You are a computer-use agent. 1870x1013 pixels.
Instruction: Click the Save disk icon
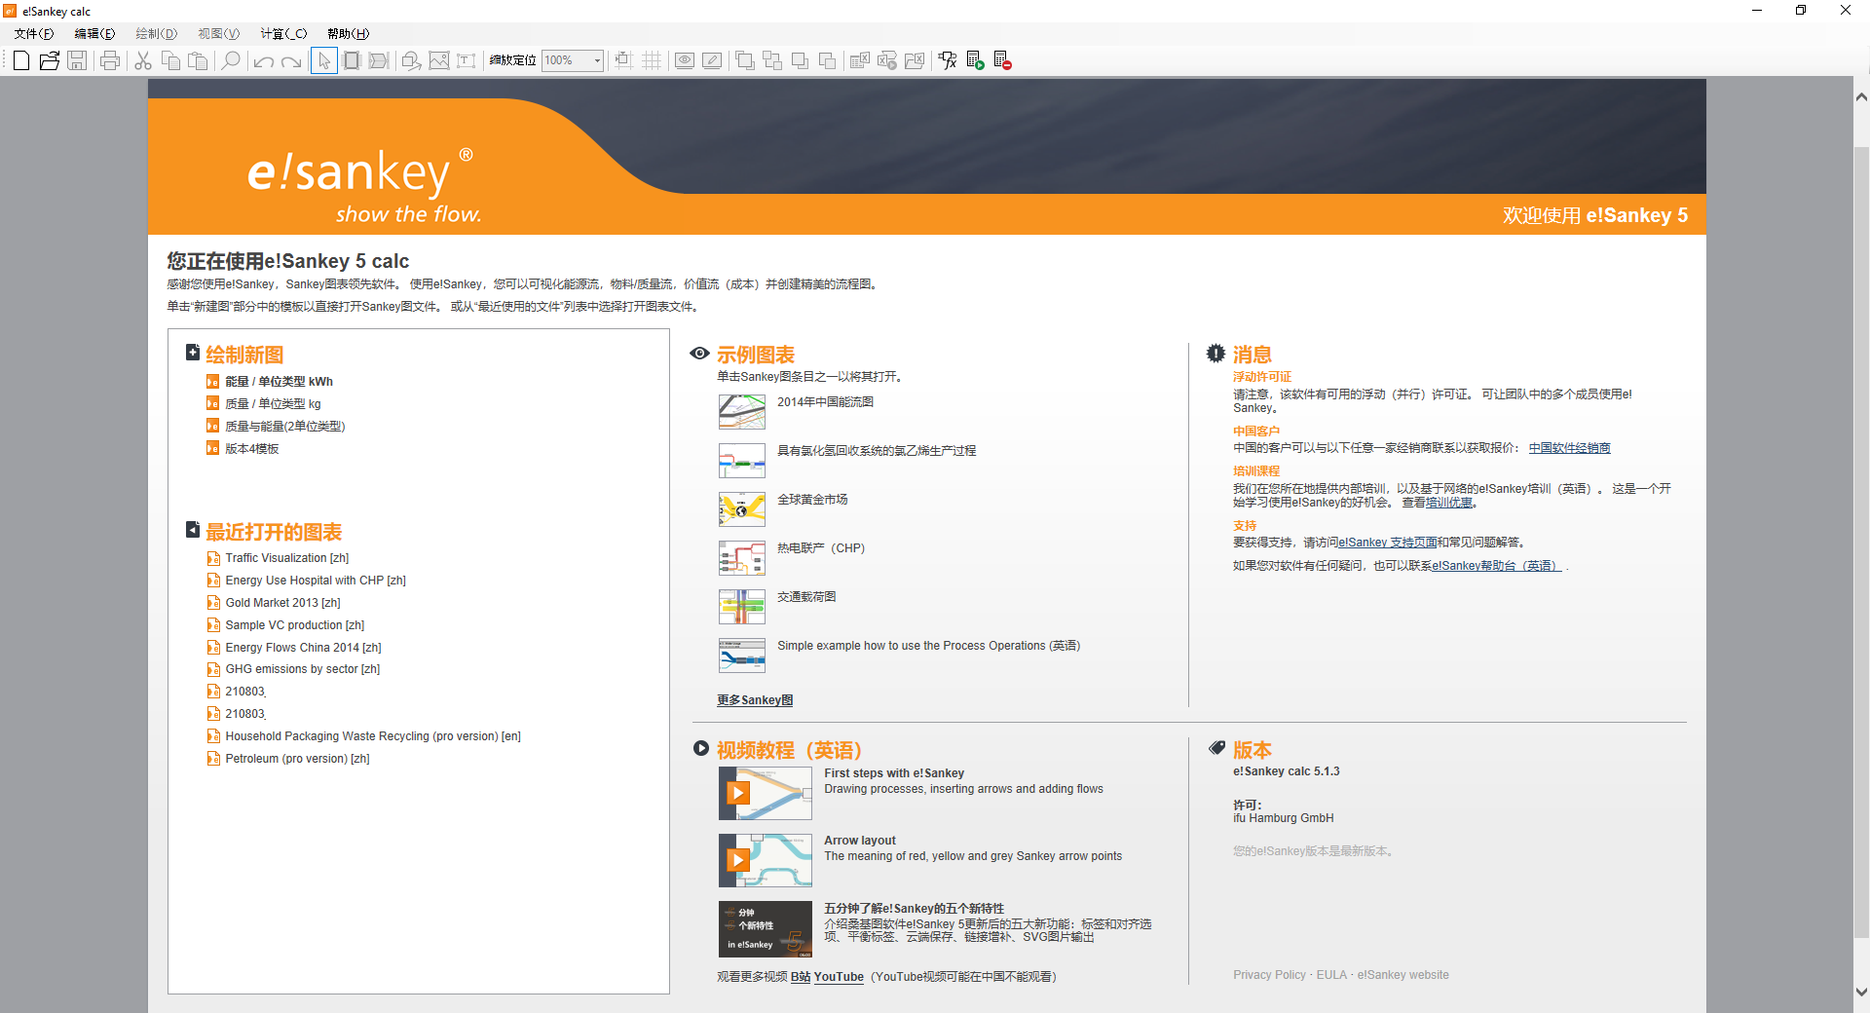(77, 60)
